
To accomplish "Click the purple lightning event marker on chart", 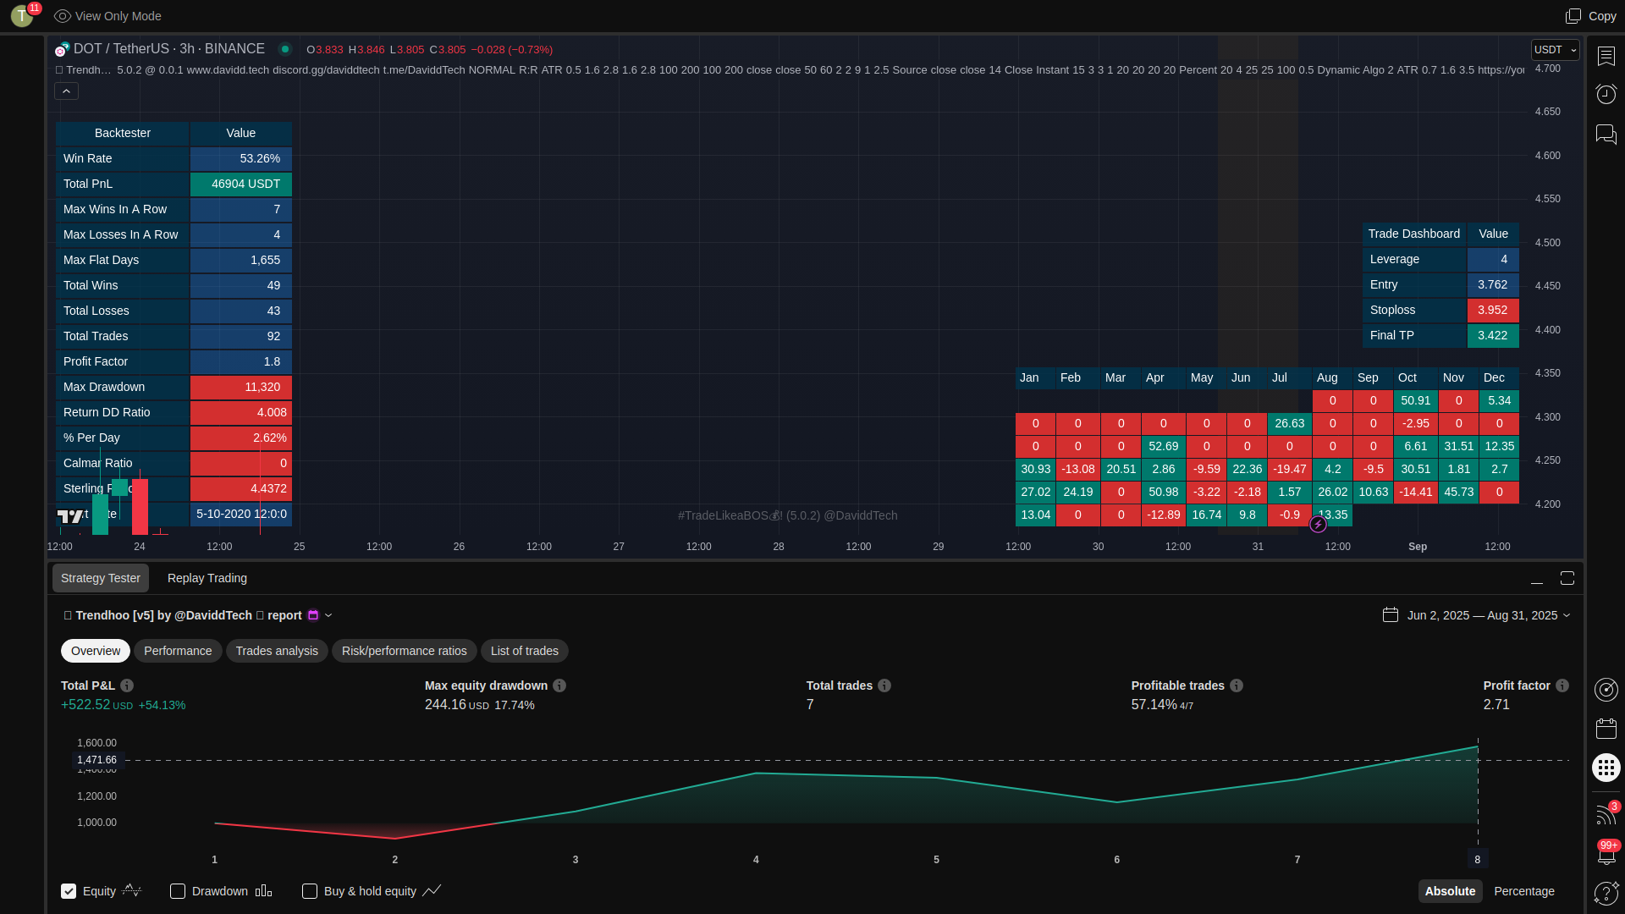I will click(1318, 525).
